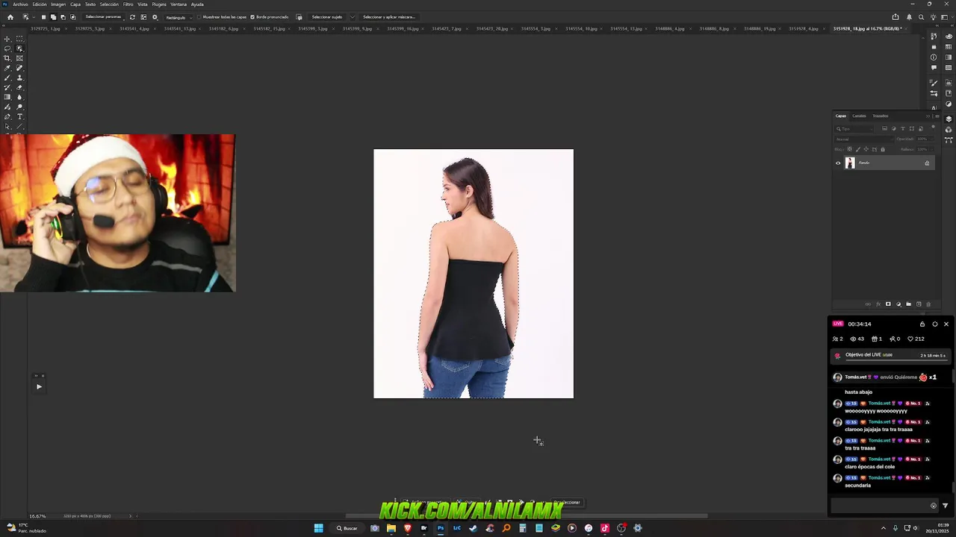Toggle lock transparent pixels in Capas panel
Viewport: 956px width, 537px height.
point(850,149)
